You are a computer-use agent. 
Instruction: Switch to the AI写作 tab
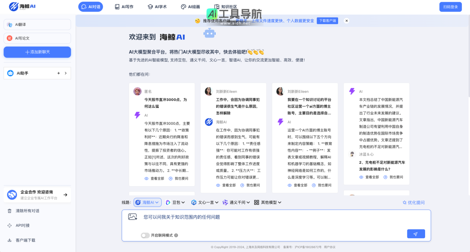(x=124, y=6)
